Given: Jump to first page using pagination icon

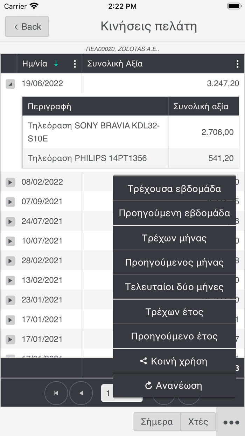Looking at the screenshot, I should coord(56,393).
